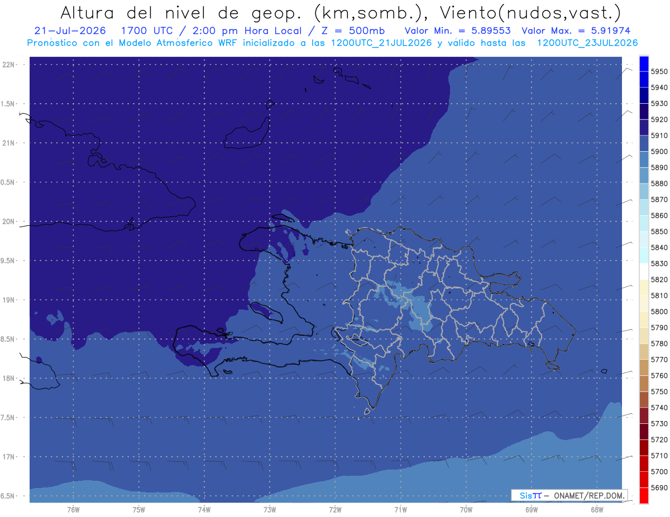Click the '72W' longitude axis label
This screenshot has height=517, width=670.
click(x=335, y=509)
